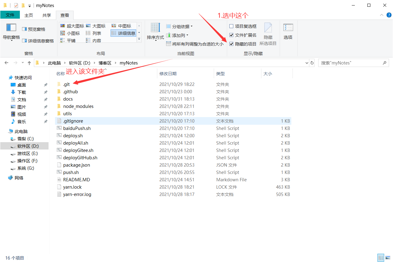Click the ribbon help question mark icon

pos(389,15)
